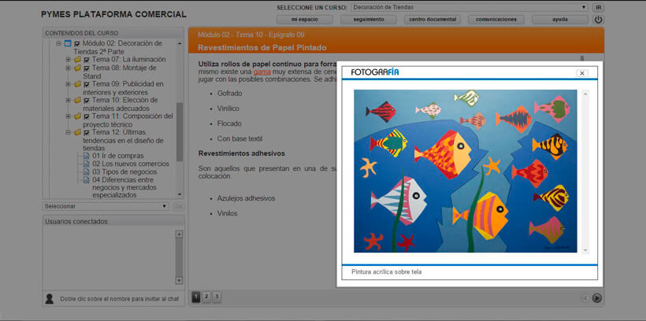Viewport: 646px width, 321px height.
Task: Click the course tree scrollbar thumb
Action: coord(180,131)
